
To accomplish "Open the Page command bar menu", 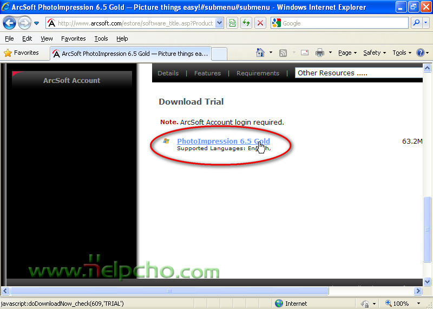I will point(347,53).
